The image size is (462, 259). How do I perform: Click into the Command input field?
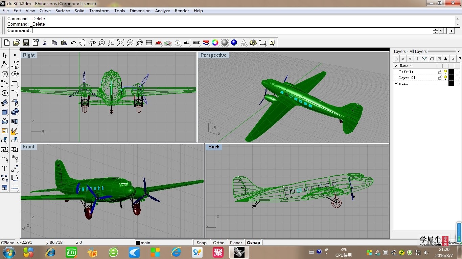(232, 30)
